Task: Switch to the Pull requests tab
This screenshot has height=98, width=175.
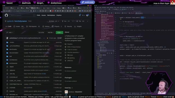Action: [x=33, y=26]
